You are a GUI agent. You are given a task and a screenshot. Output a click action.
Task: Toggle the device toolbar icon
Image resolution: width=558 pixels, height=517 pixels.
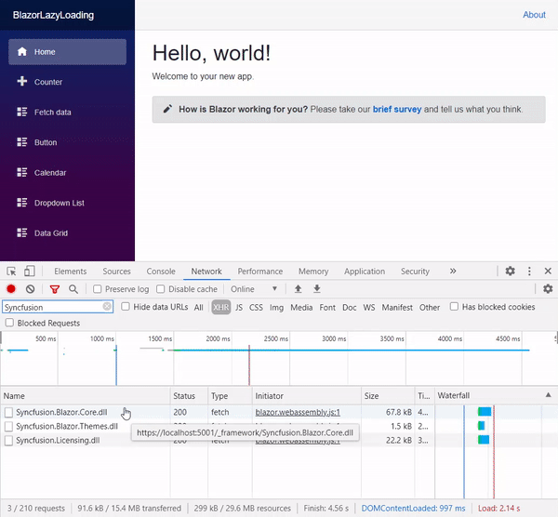pyautogui.click(x=30, y=272)
